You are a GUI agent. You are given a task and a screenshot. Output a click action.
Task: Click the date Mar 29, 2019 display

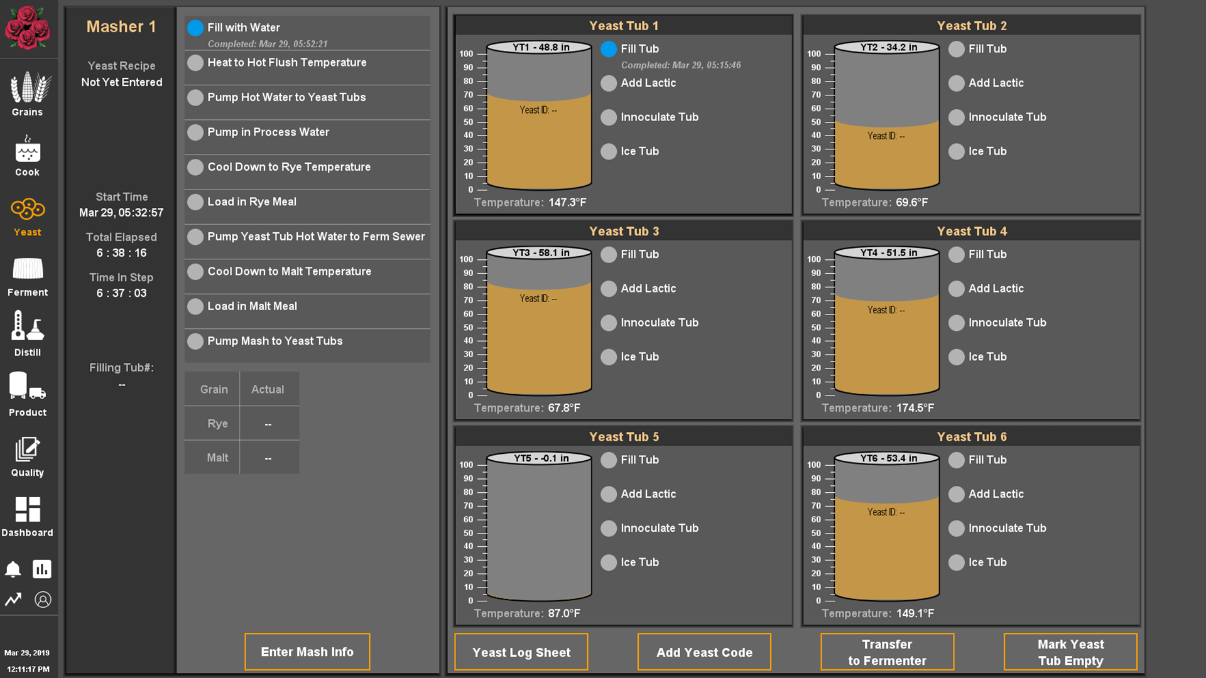27,653
